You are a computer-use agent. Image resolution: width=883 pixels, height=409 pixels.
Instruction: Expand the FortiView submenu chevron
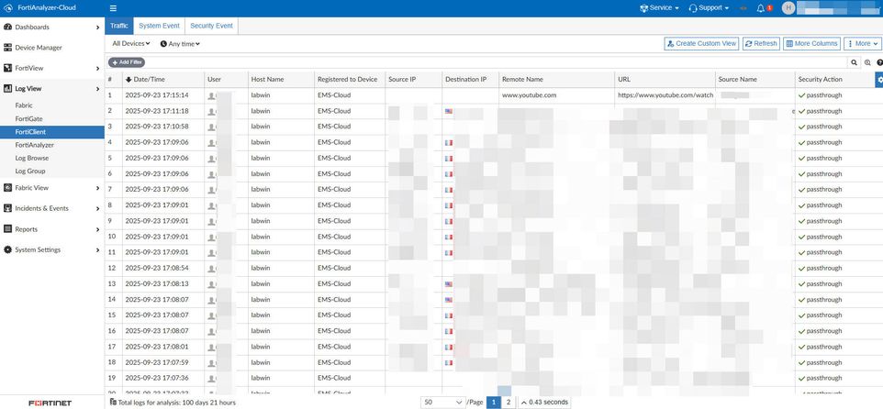pyautogui.click(x=98, y=69)
